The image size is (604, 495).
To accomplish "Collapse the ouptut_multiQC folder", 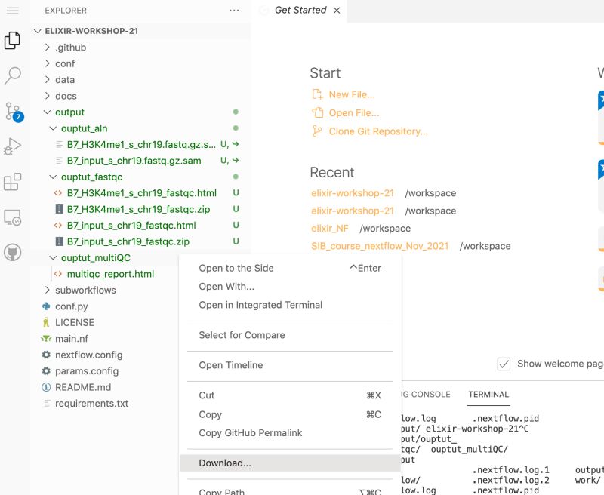I will [53, 258].
